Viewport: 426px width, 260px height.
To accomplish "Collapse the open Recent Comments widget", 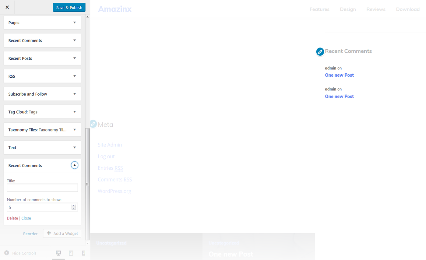I will [x=75, y=165].
